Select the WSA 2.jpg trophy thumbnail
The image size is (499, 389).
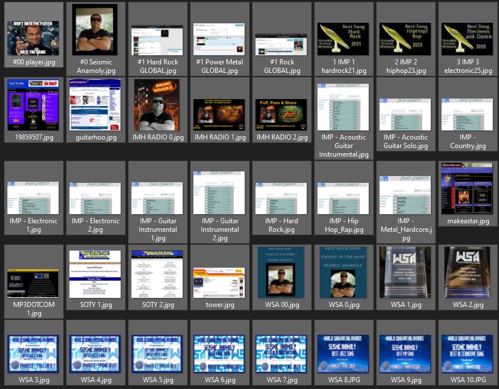[x=467, y=272]
